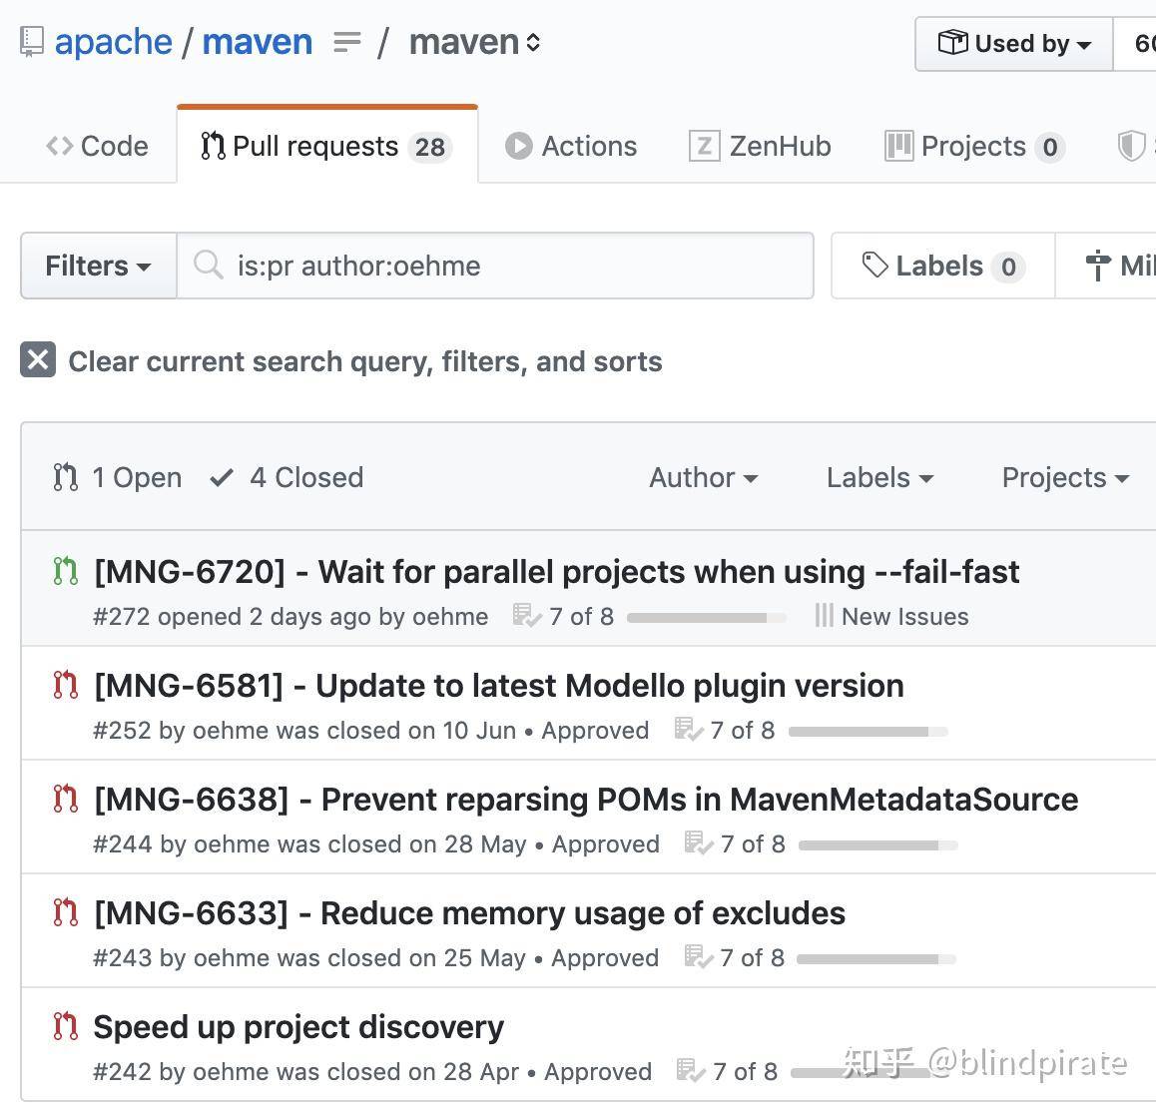Switch to the ZenHub tab

pyautogui.click(x=760, y=146)
